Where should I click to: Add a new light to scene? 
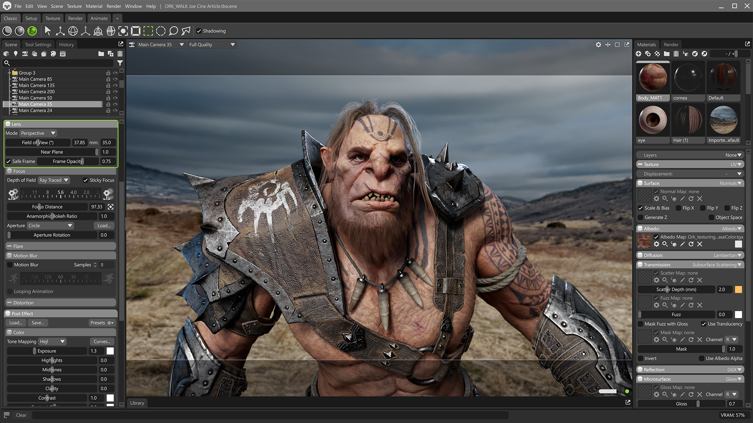16,54
